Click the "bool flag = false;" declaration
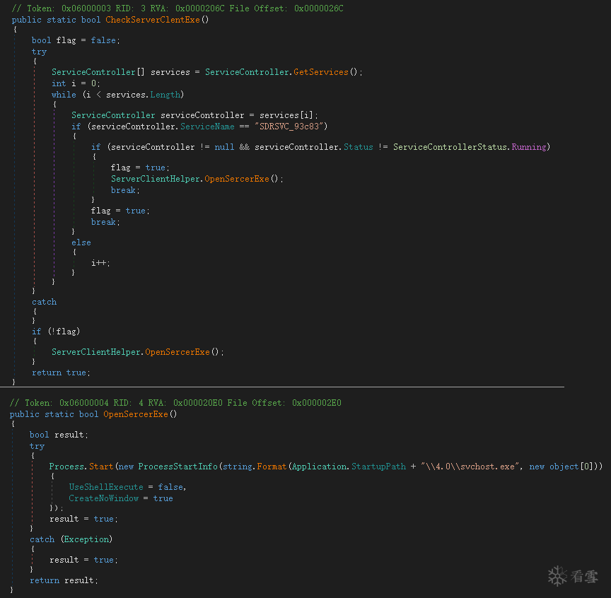 pyautogui.click(x=76, y=40)
